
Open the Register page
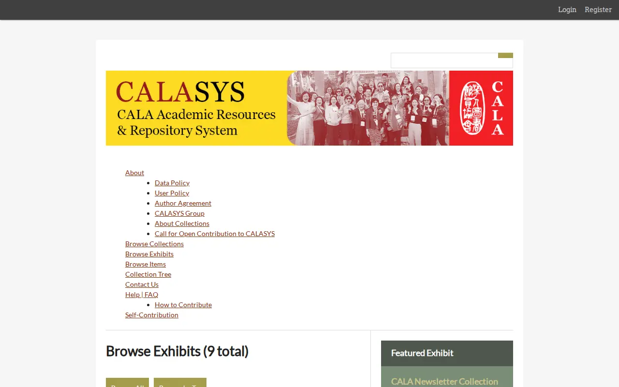coord(598,10)
